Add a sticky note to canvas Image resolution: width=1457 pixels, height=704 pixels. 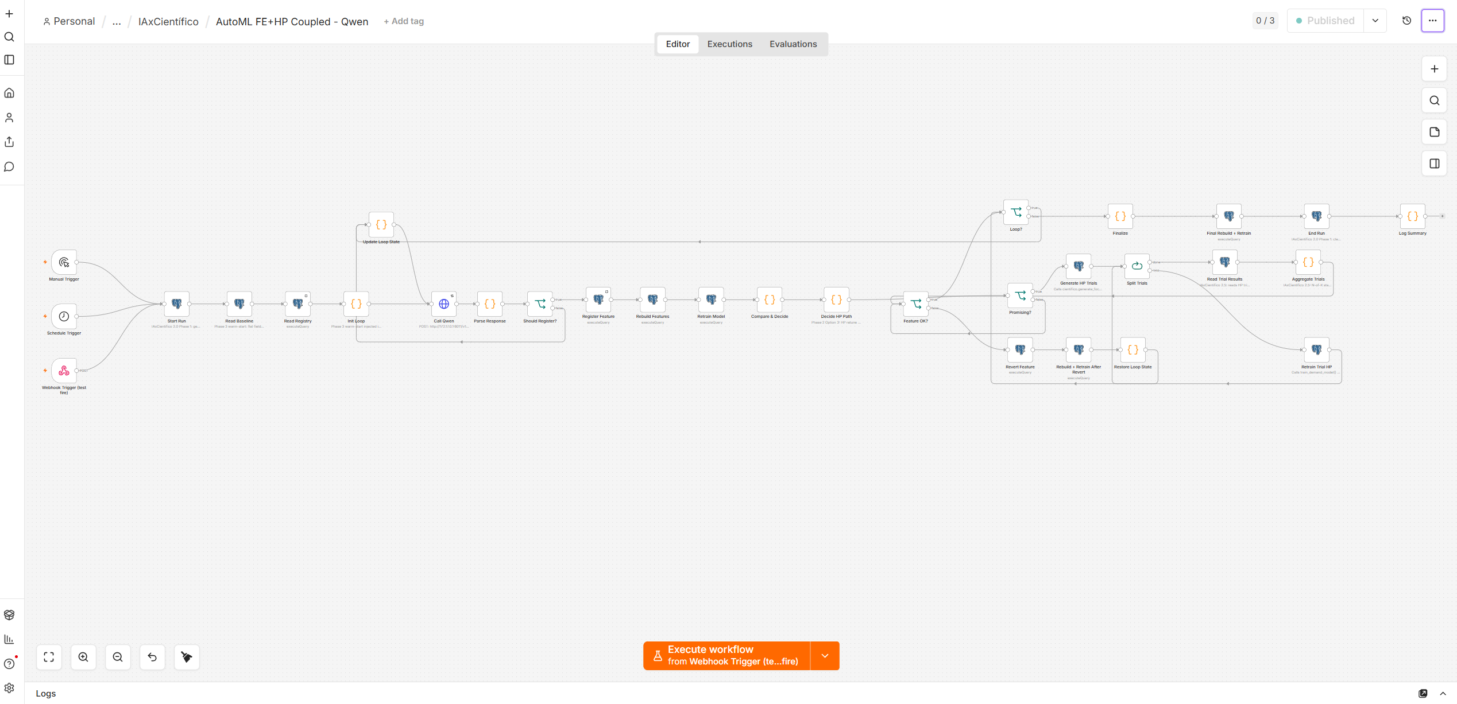click(x=1435, y=132)
